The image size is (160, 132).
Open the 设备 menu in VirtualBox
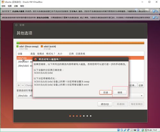click(x=16, y=6)
